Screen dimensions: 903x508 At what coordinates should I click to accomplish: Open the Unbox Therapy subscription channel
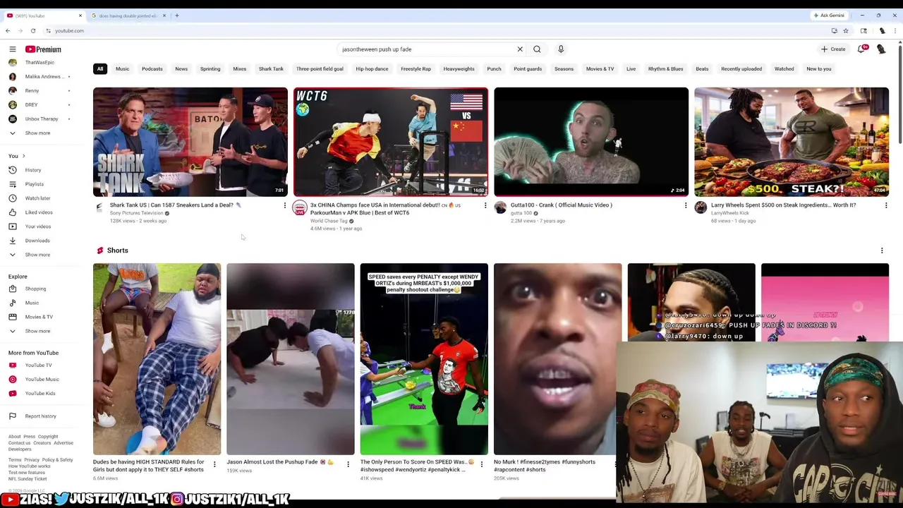tap(42, 119)
